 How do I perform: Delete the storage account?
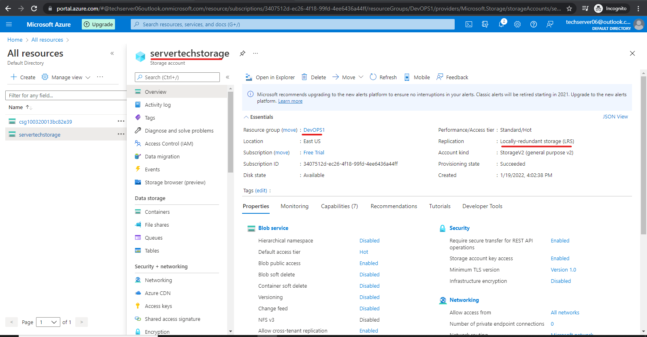pyautogui.click(x=314, y=77)
